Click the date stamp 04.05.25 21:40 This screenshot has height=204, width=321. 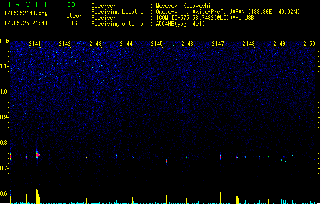tap(26, 23)
